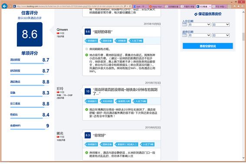Refresh the page using the reload icon

pos(130,6)
